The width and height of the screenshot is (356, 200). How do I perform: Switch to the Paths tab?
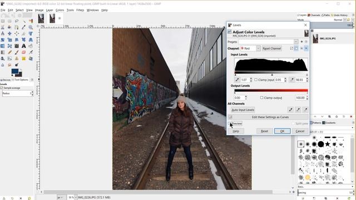[x=325, y=15]
